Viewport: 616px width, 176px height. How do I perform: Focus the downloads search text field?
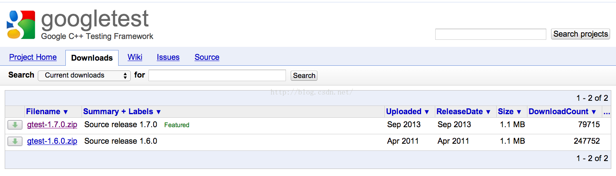217,75
